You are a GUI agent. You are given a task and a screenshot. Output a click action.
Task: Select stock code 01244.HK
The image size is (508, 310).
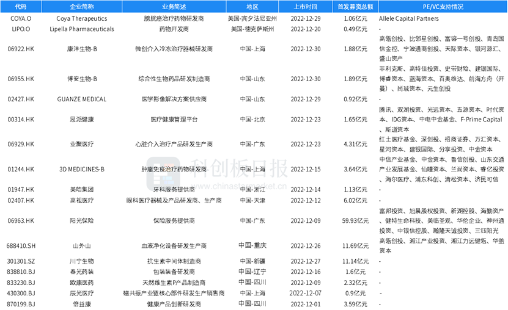pyautogui.click(x=21, y=170)
